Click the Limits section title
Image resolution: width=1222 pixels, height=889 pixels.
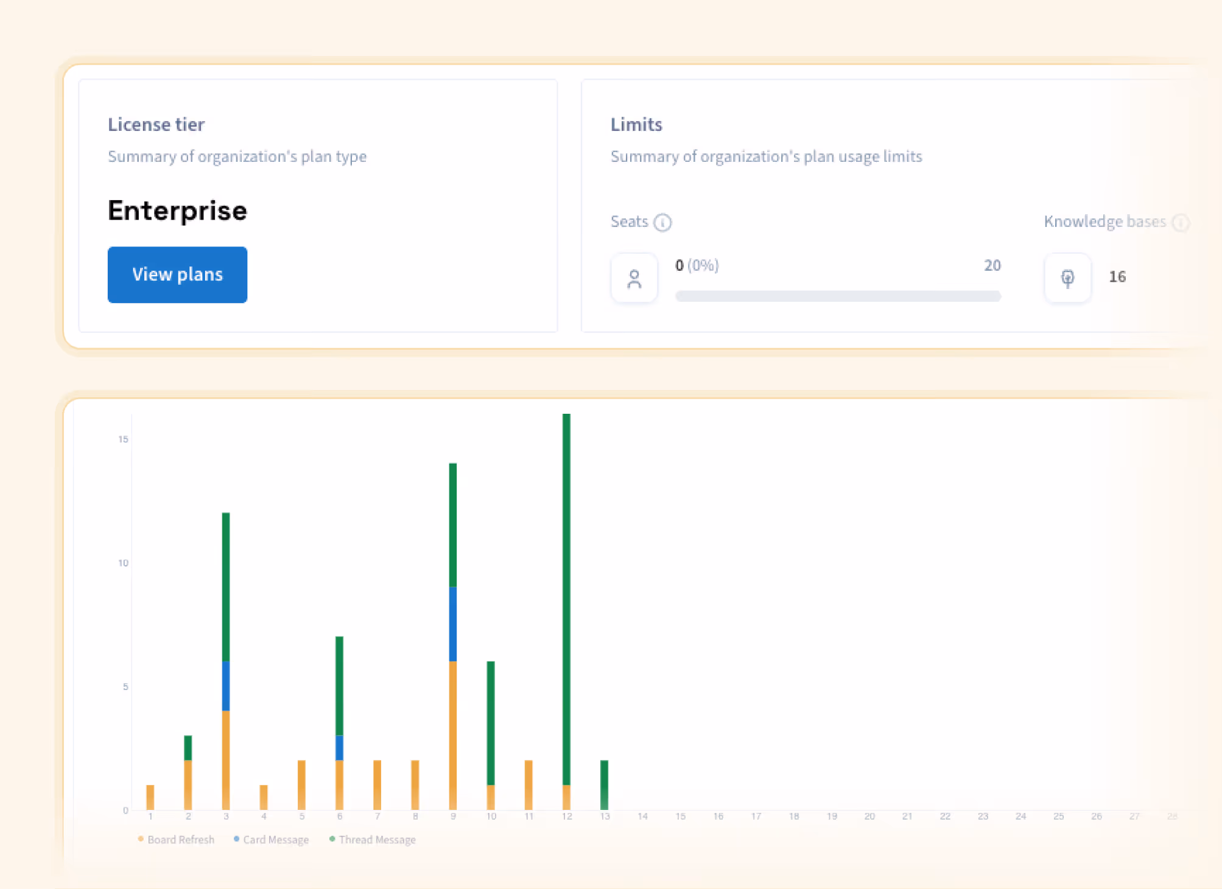click(x=636, y=125)
